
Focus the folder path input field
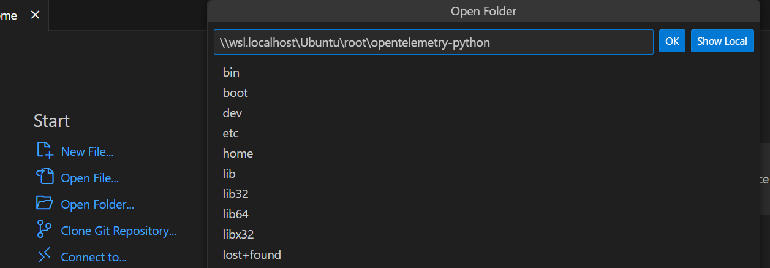click(434, 42)
